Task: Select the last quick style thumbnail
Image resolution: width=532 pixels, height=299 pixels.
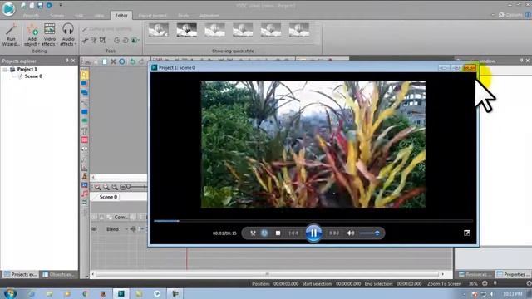Action: (299, 30)
